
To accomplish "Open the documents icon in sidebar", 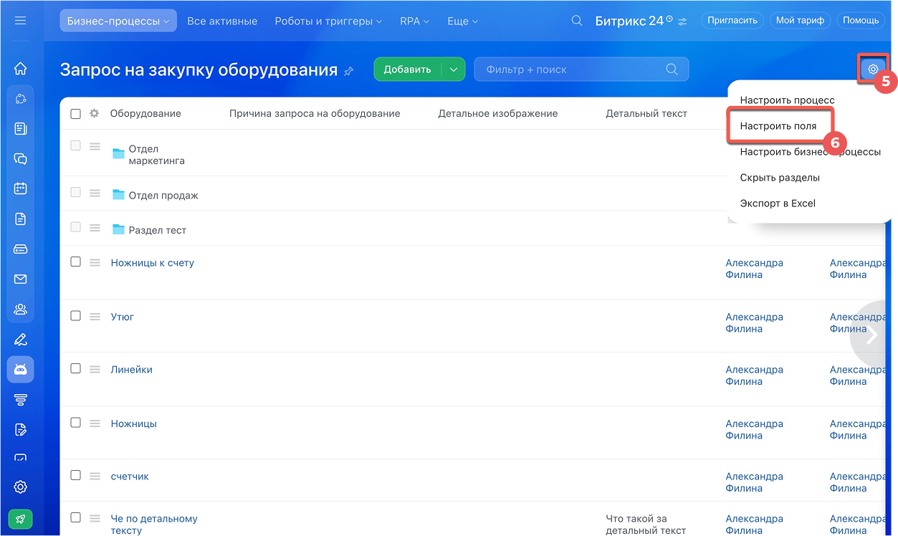I will [20, 219].
